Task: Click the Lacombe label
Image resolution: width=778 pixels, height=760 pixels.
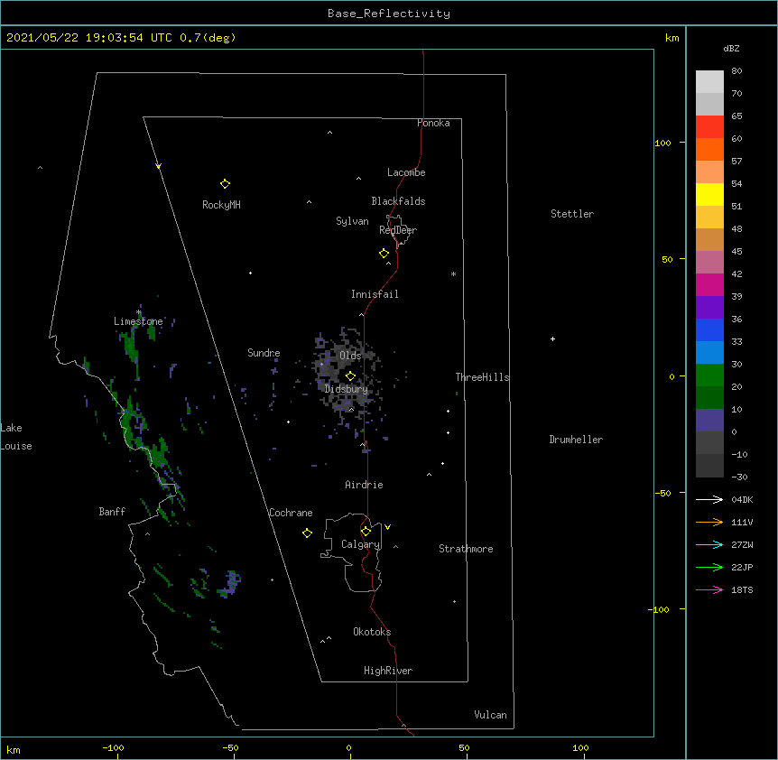Action: [x=406, y=172]
